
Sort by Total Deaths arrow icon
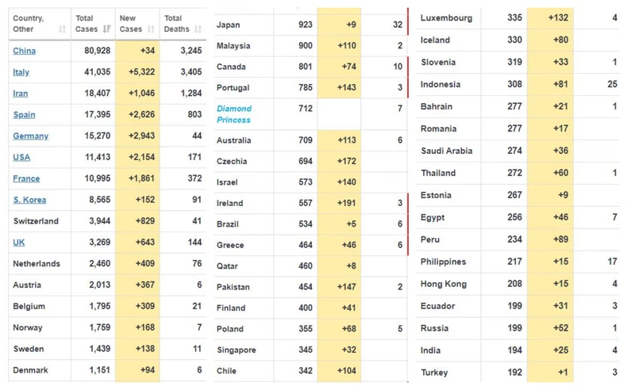197,29
